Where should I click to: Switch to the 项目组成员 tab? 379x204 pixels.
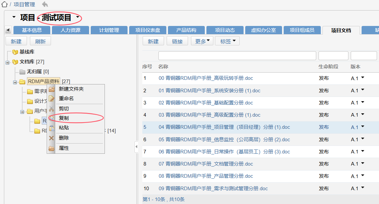coord(302,30)
